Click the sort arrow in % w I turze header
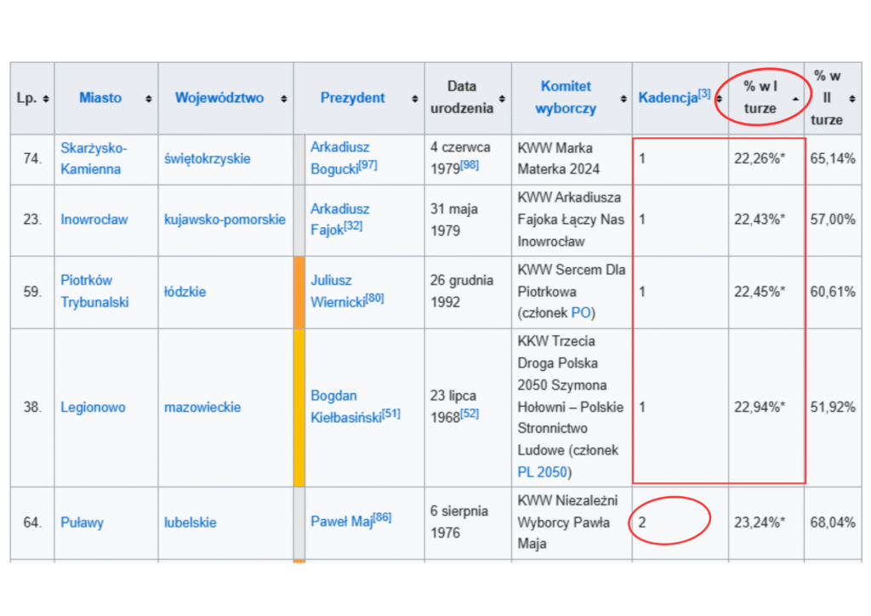Screen dimensions: 871x616 (x=795, y=99)
